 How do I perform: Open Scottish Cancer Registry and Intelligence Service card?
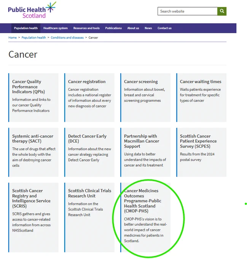[33, 217]
